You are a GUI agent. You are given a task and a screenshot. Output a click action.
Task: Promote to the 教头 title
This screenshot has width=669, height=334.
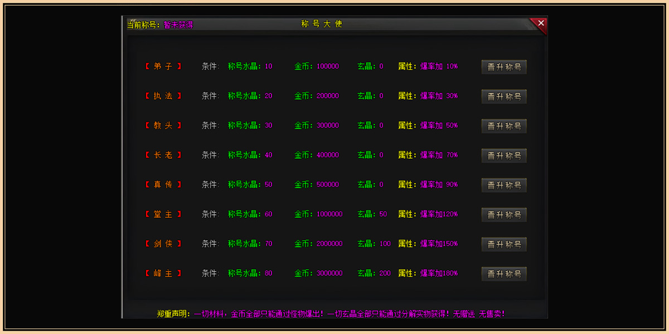click(x=504, y=126)
